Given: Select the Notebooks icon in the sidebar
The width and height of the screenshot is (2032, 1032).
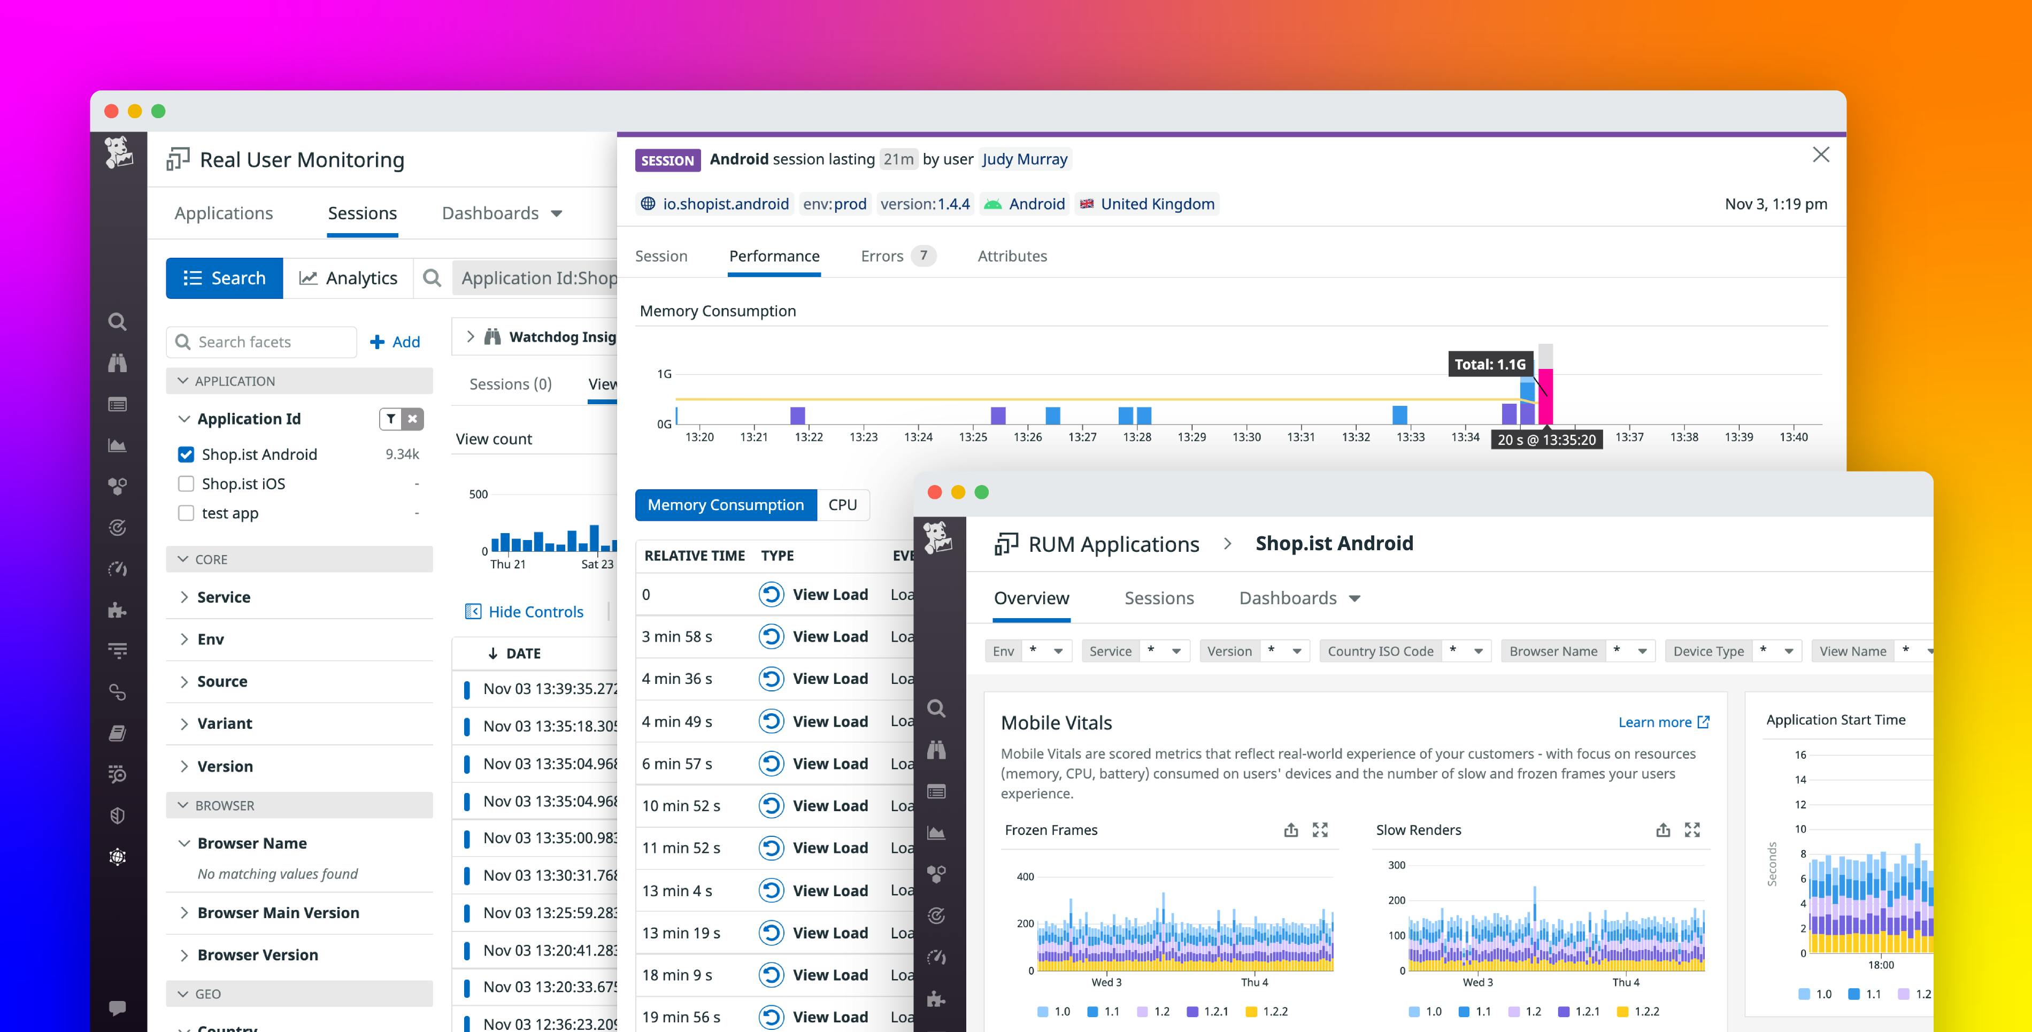Looking at the screenshot, I should (118, 733).
